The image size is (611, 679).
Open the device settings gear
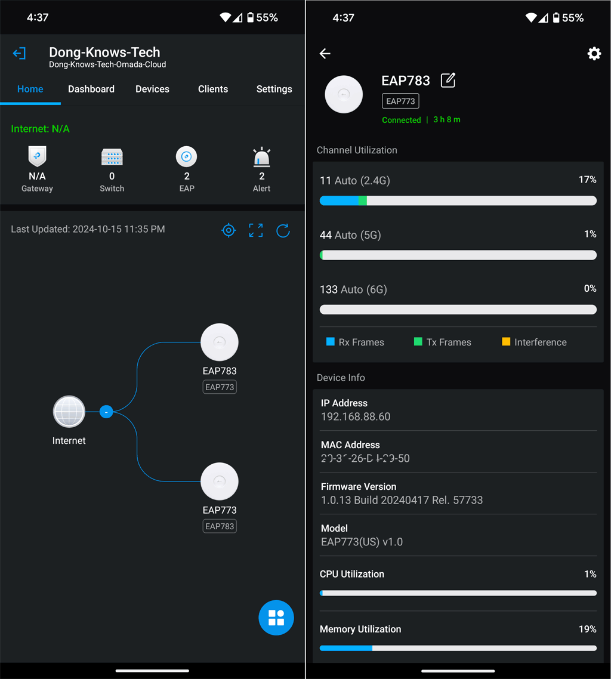(x=594, y=54)
